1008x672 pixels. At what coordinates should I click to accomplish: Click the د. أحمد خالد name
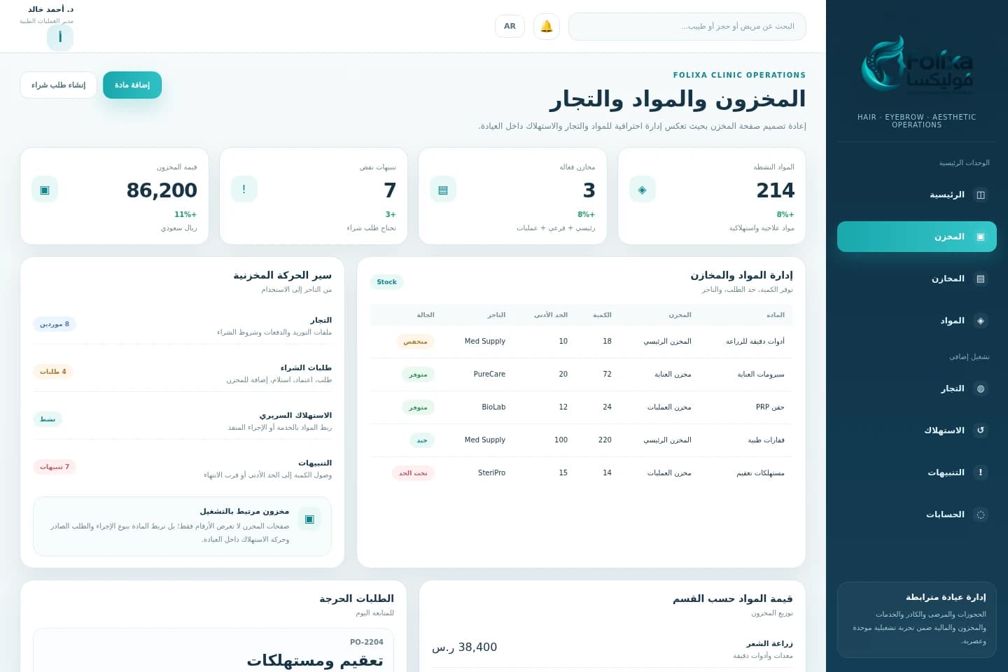[51, 10]
